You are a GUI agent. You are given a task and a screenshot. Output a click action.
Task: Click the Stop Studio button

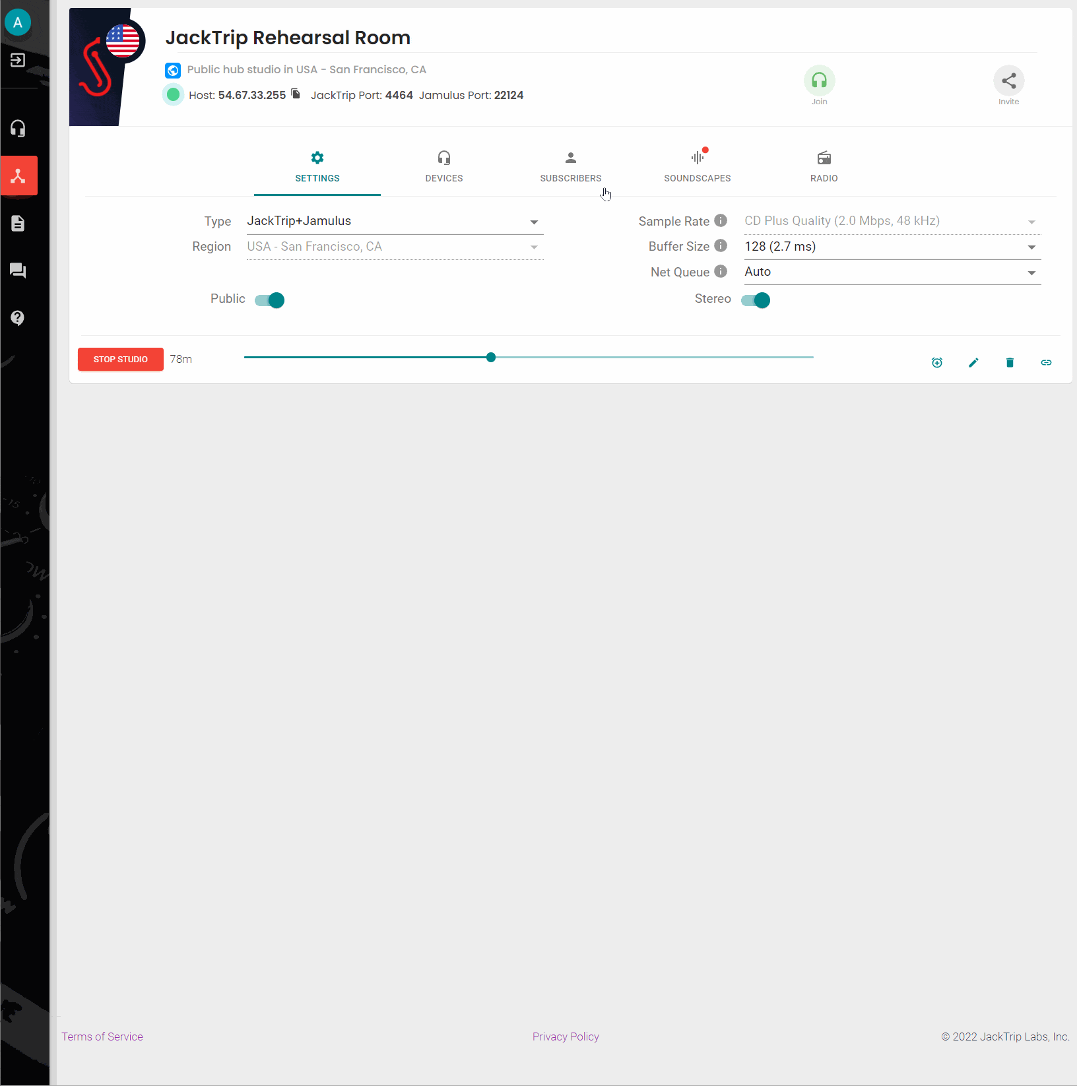[121, 360]
